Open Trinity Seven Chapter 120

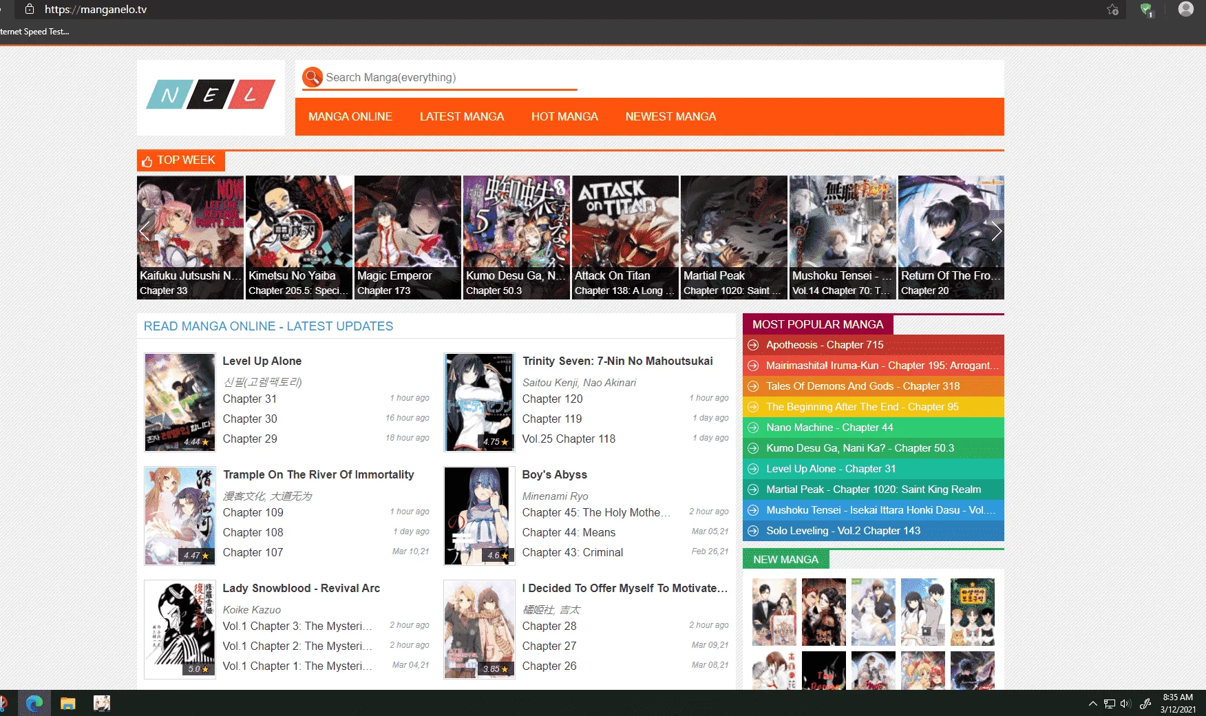click(552, 399)
